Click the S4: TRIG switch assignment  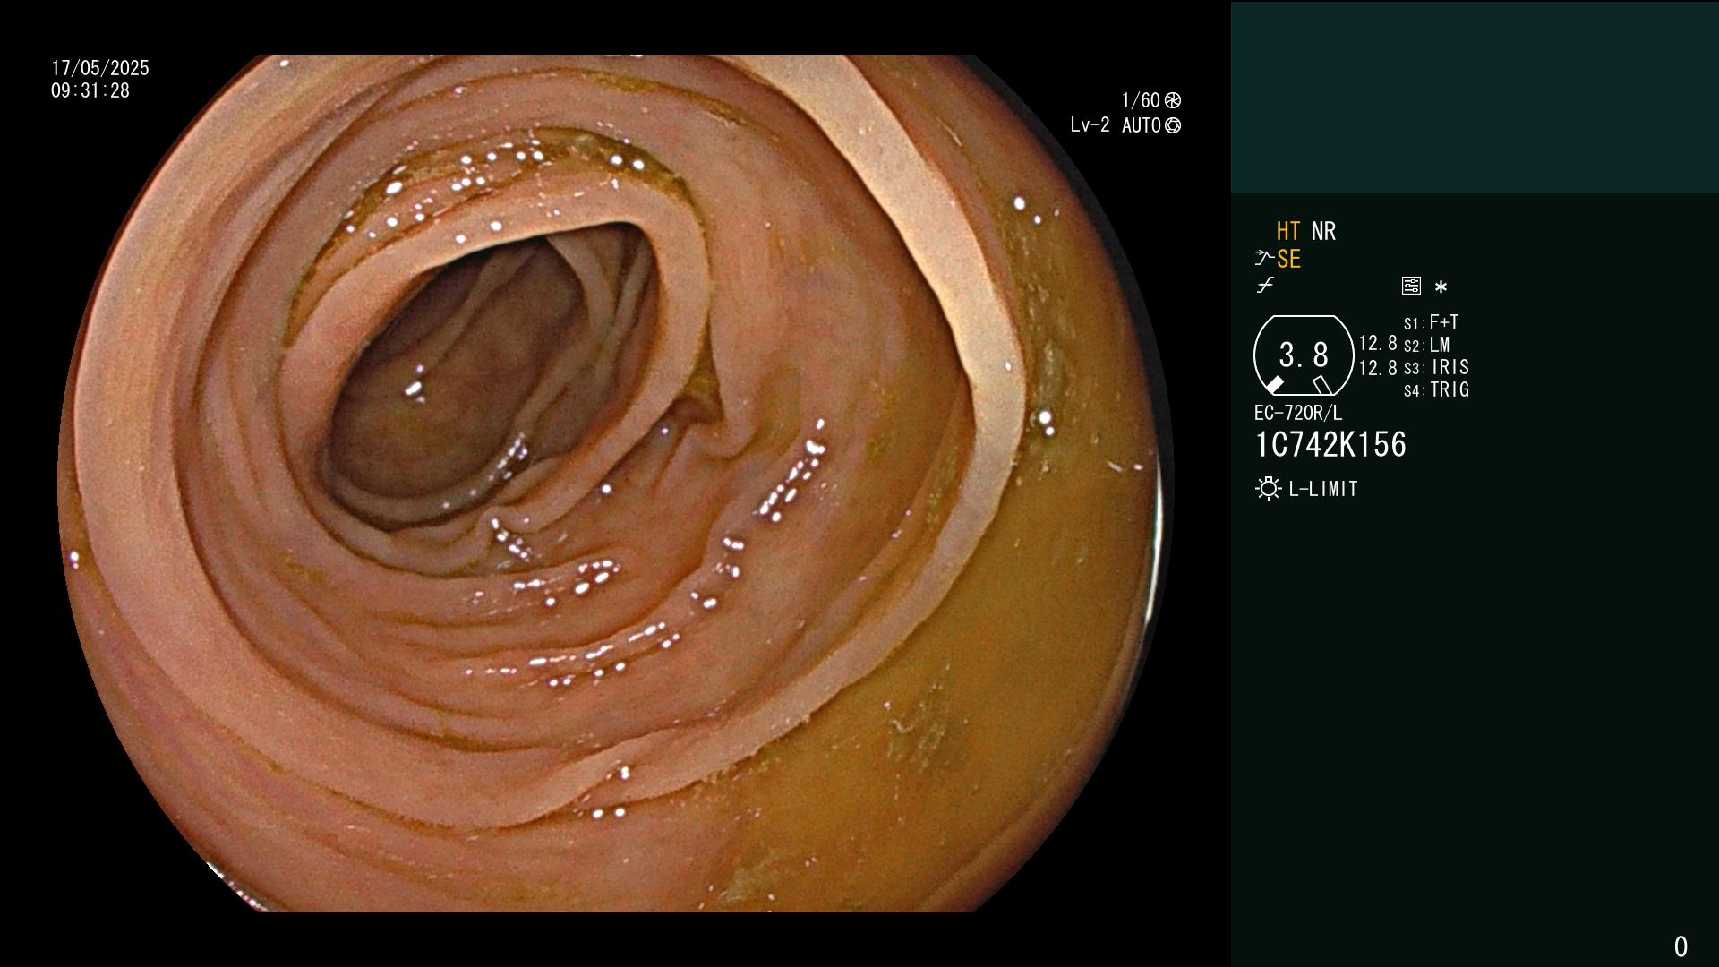pyautogui.click(x=1436, y=390)
